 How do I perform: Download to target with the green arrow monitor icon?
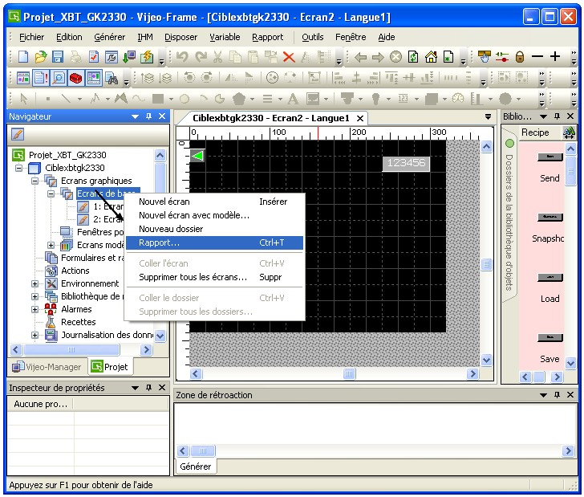pyautogui.click(x=129, y=57)
